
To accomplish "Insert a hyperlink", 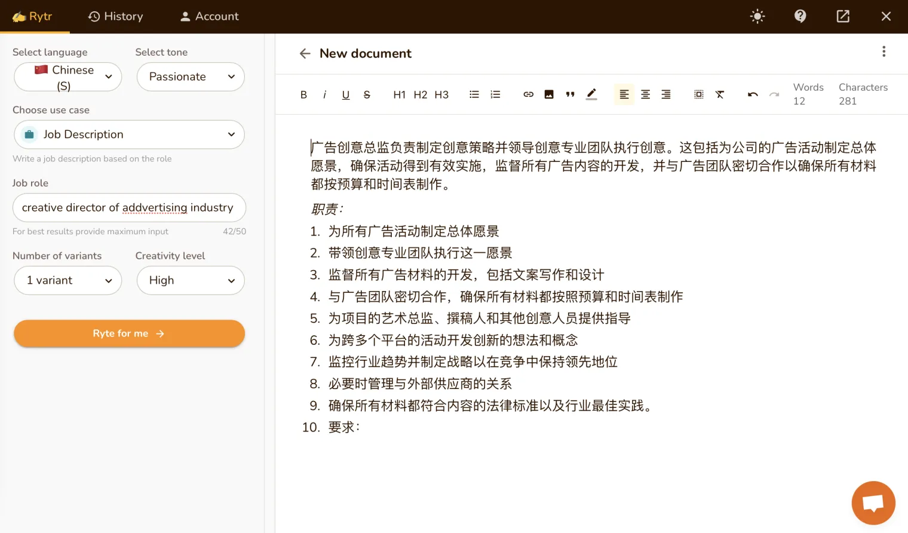I will coord(528,94).
